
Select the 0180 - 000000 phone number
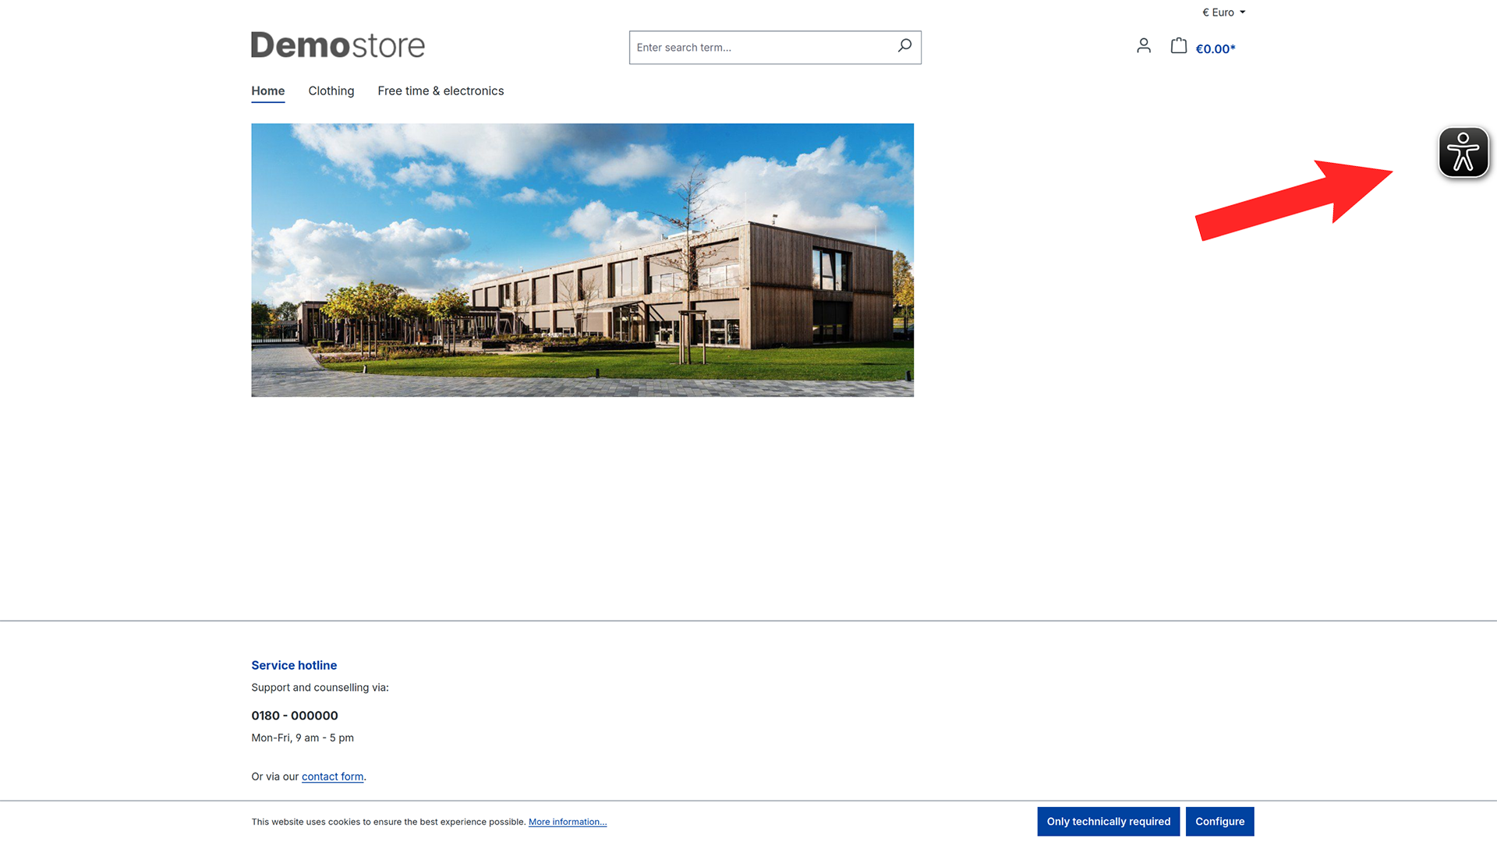(x=295, y=716)
